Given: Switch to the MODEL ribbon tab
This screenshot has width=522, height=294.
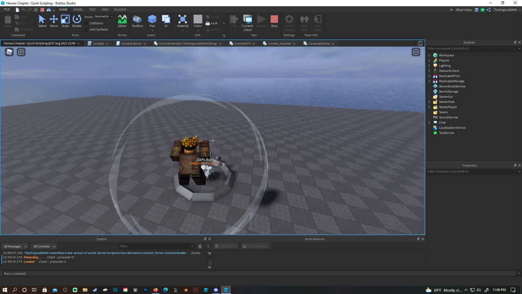Looking at the screenshot, I should [78, 9].
